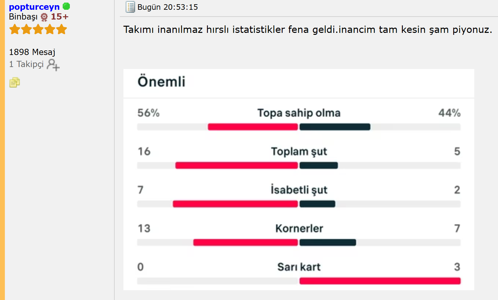498x300 pixels.
Task: Click the red Sarı kart bar
Action: click(380, 281)
